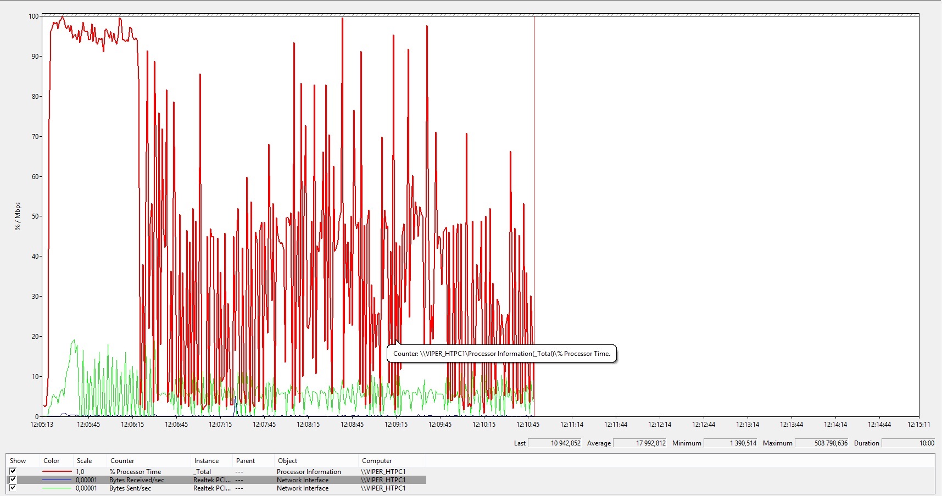Select the Bytes Sent/sec counter name

pos(130,488)
